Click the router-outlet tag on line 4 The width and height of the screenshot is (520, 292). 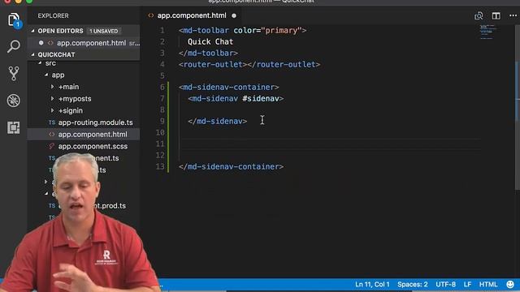point(249,65)
